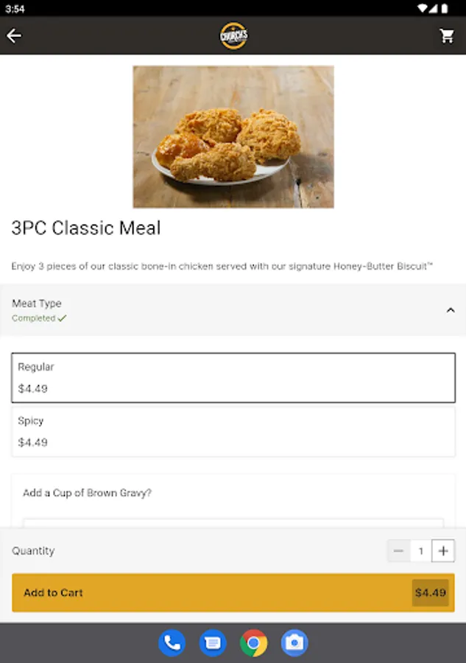This screenshot has height=663, width=466.
Task: Open the Camera app in dock
Action: coord(294,642)
